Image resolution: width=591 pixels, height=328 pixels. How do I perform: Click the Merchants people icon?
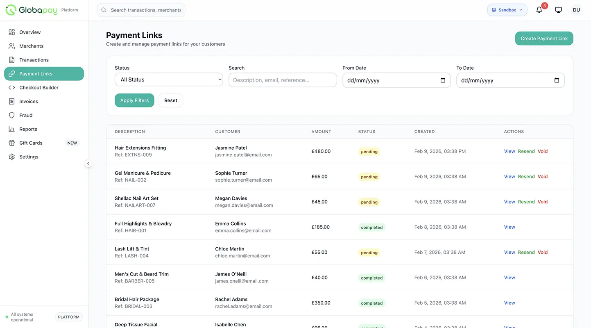pyautogui.click(x=11, y=46)
